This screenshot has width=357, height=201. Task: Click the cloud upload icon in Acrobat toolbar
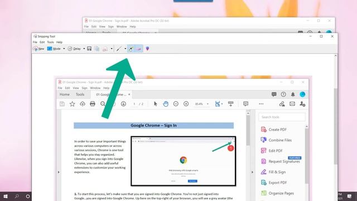(x=83, y=104)
